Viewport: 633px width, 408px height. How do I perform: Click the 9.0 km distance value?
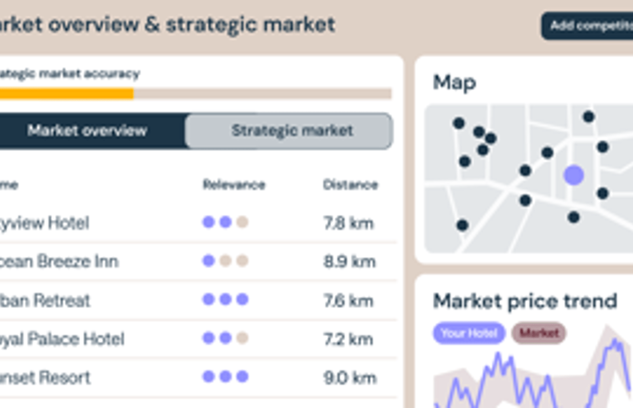coord(350,378)
